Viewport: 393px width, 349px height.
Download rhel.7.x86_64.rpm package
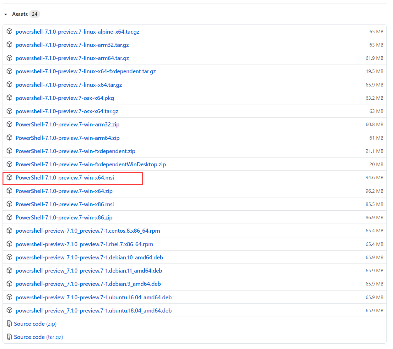tap(84, 244)
